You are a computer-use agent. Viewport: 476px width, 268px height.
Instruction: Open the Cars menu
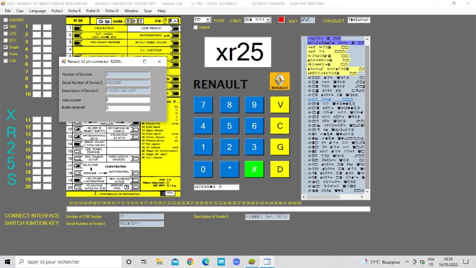point(20,10)
